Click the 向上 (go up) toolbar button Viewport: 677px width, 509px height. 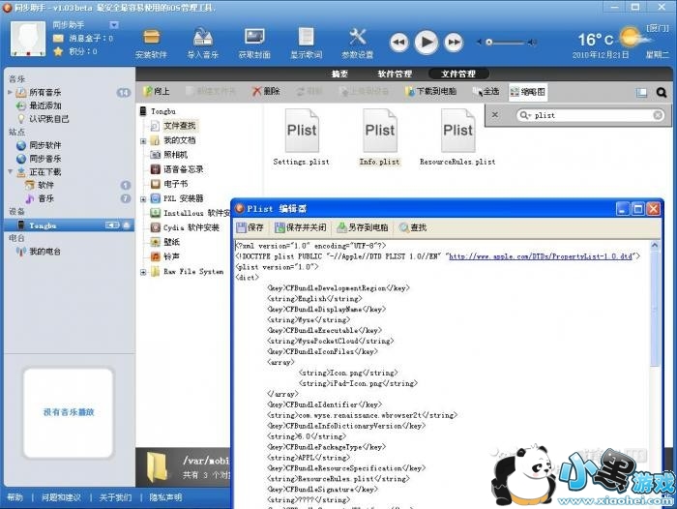157,91
